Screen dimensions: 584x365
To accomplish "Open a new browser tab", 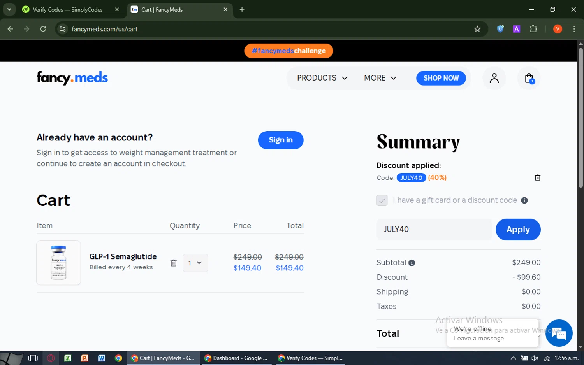I will (x=242, y=9).
